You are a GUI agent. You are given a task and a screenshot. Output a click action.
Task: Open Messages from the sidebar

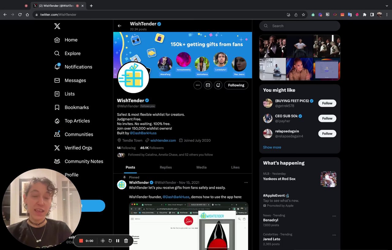70,80
